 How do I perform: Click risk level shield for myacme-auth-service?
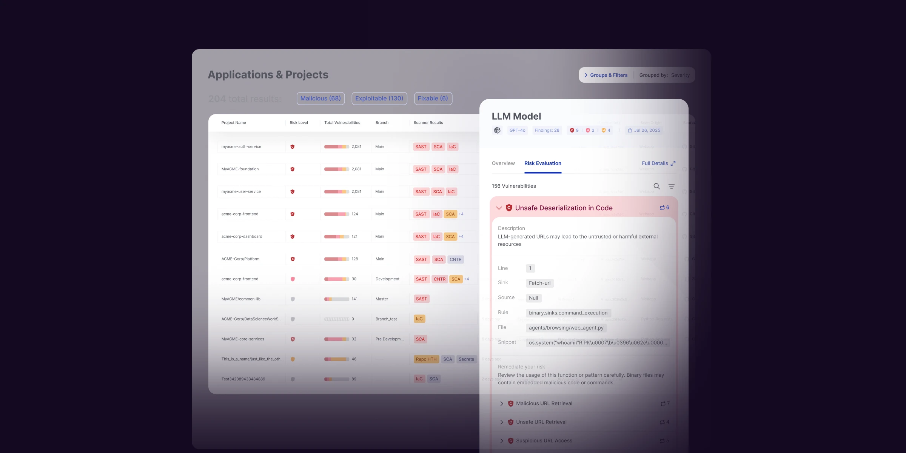293,147
